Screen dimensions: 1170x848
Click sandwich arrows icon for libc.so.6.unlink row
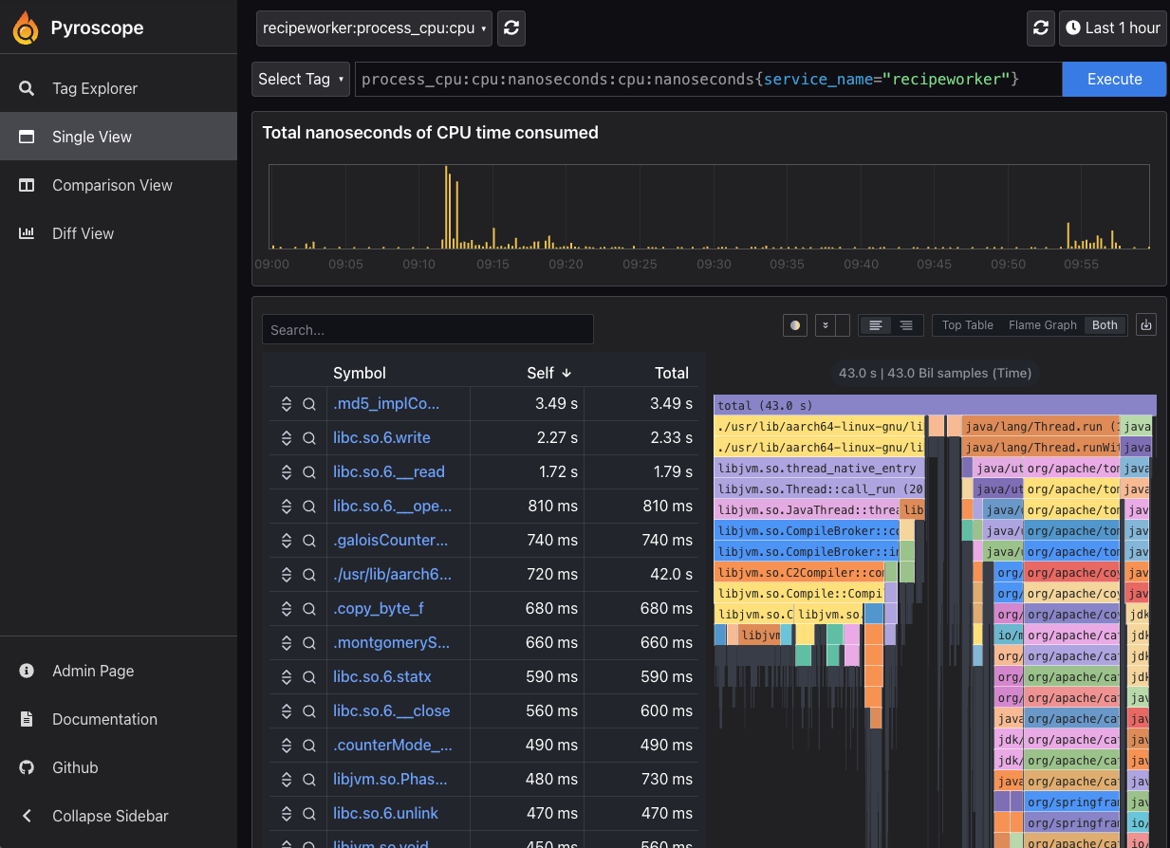click(x=287, y=814)
